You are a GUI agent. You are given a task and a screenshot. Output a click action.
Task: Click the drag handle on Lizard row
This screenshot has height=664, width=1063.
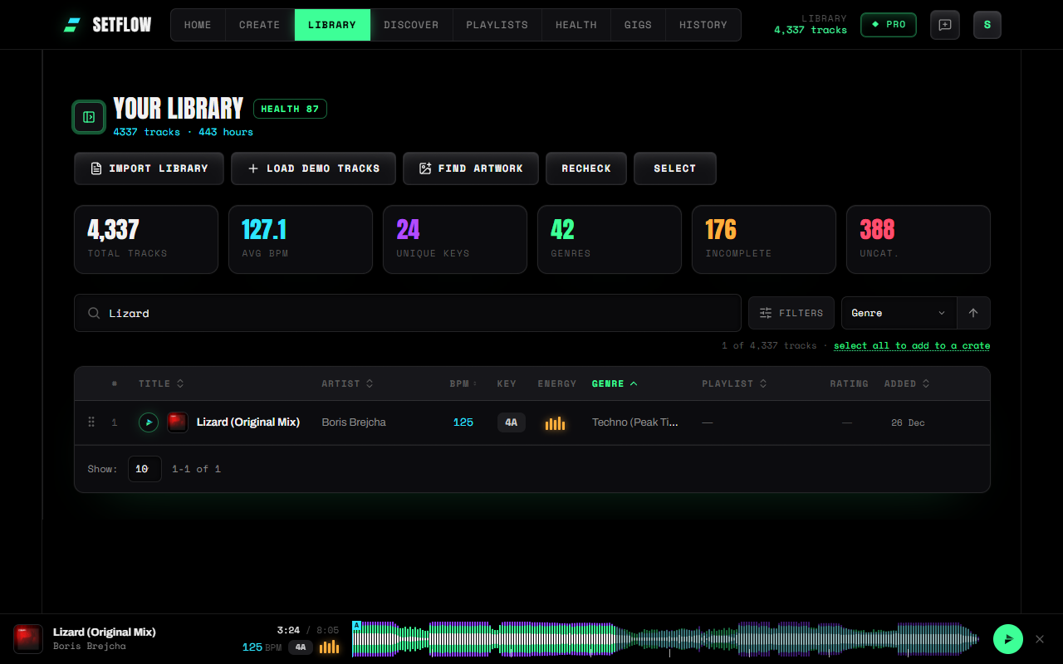(91, 422)
